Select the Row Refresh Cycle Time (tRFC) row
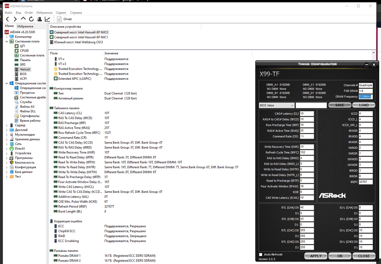 [150, 133]
